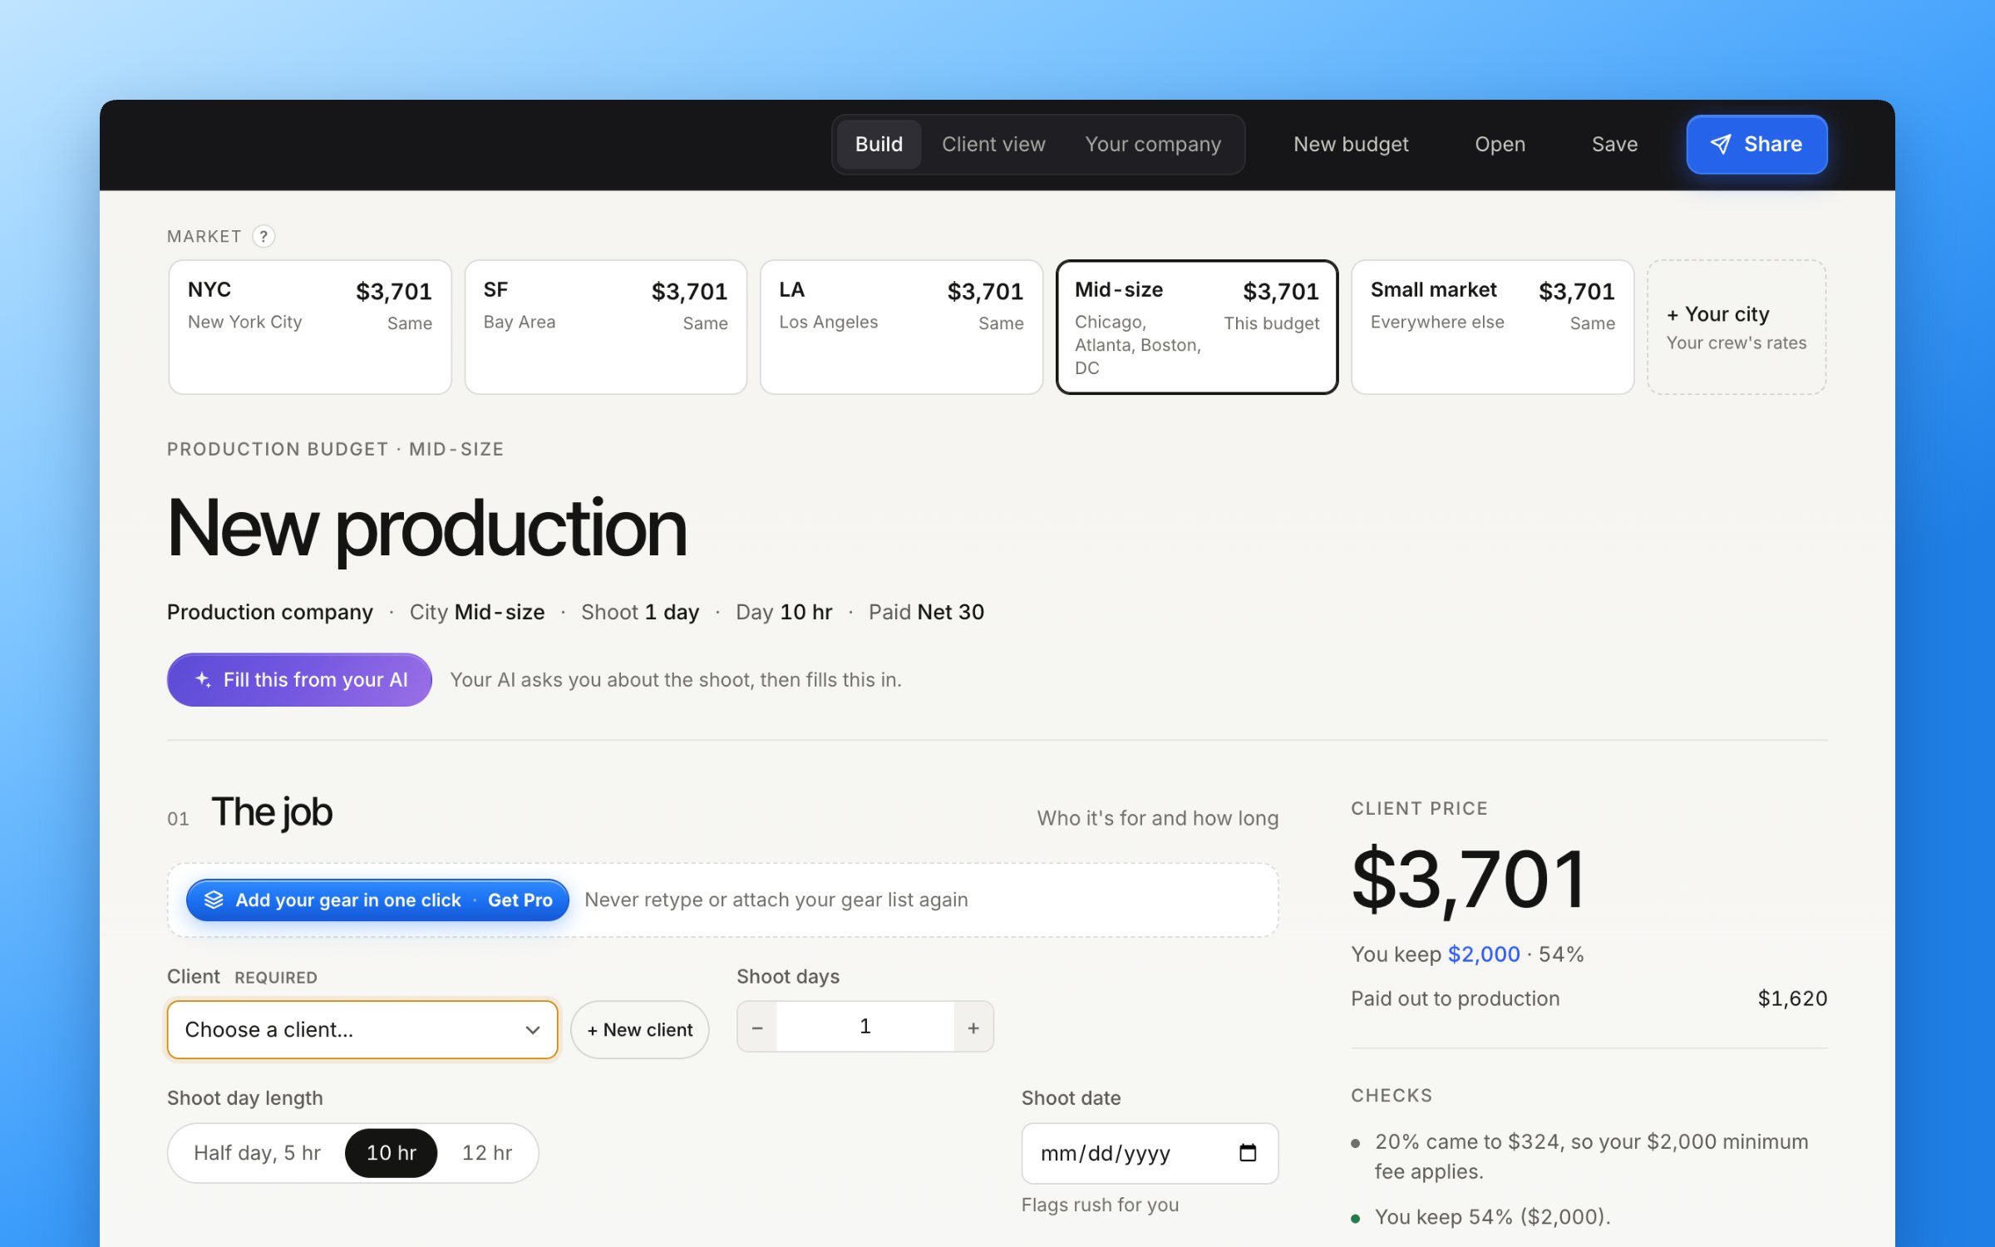Click the blue Share button

[x=1756, y=145]
